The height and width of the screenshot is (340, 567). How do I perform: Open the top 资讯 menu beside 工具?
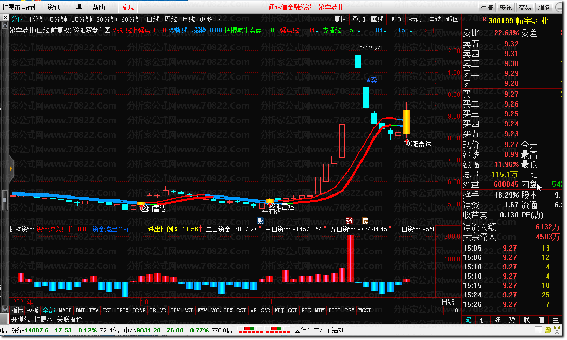54,7
